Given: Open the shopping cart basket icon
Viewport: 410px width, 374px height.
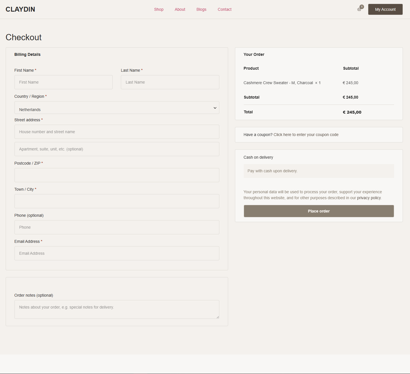Looking at the screenshot, I should 359,9.
